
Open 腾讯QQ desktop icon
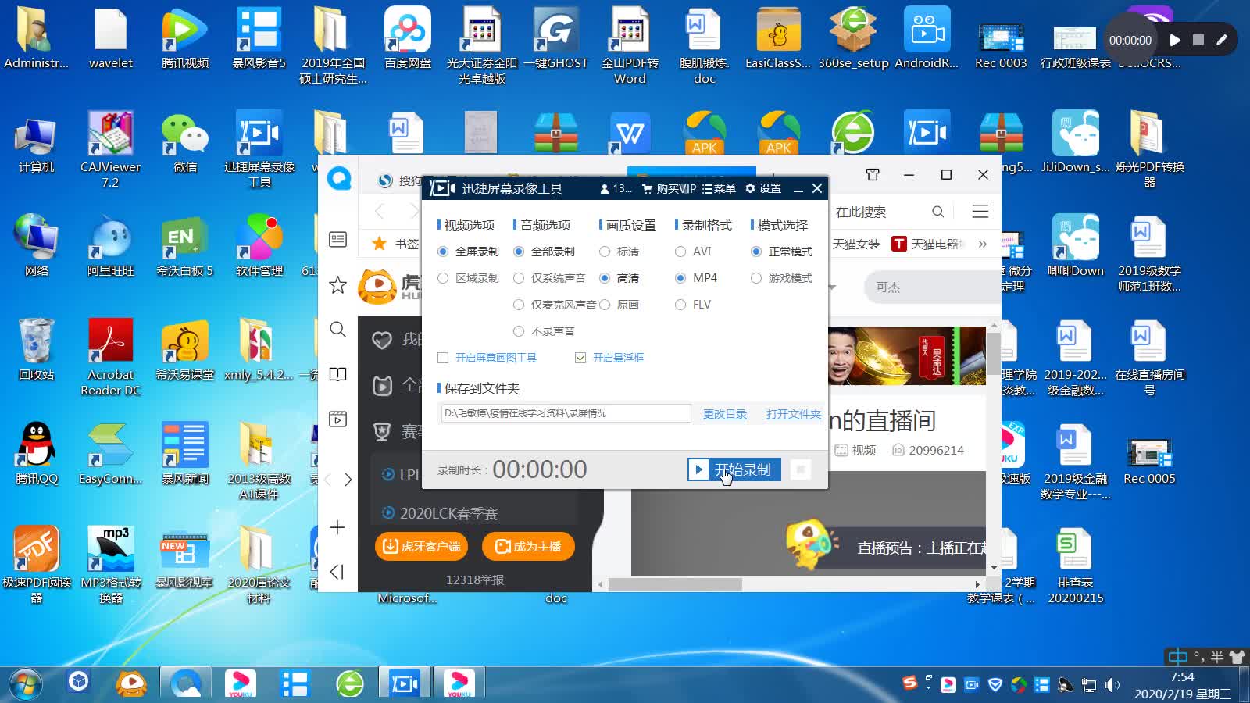36,453
